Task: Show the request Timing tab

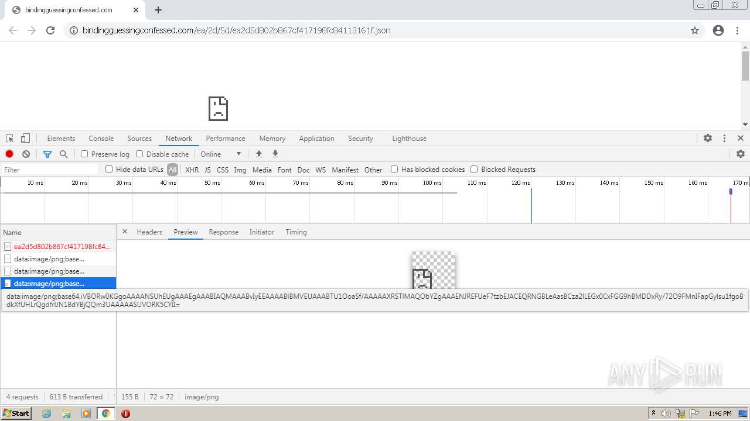Action: point(296,232)
